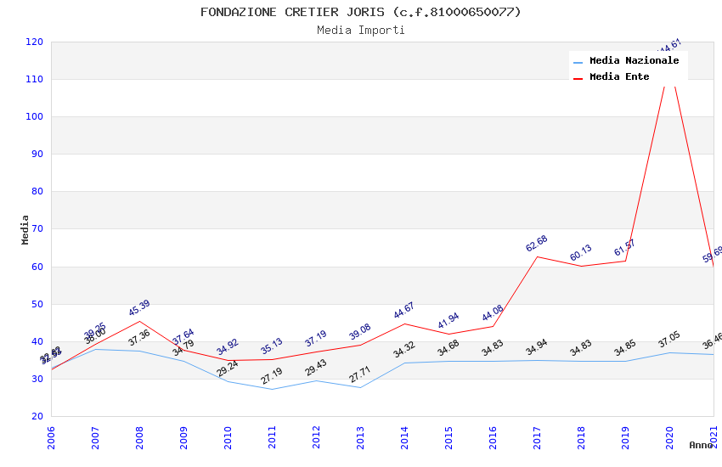Click the 90 value on the y-axis

[x=37, y=155]
